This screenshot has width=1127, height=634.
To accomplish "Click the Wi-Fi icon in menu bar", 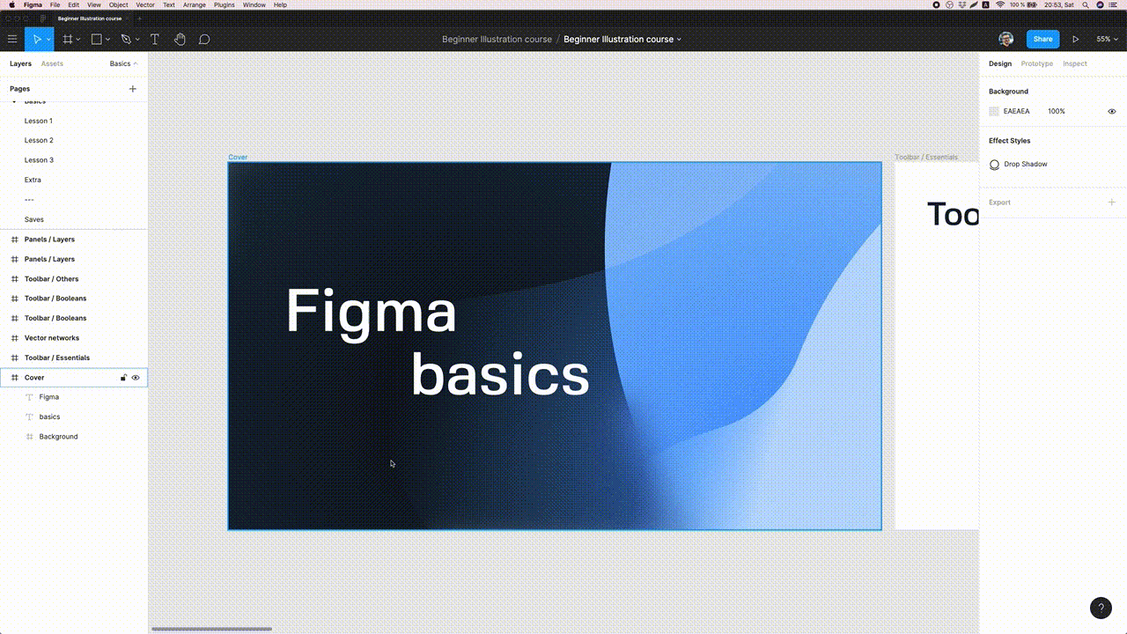I will point(1000,5).
